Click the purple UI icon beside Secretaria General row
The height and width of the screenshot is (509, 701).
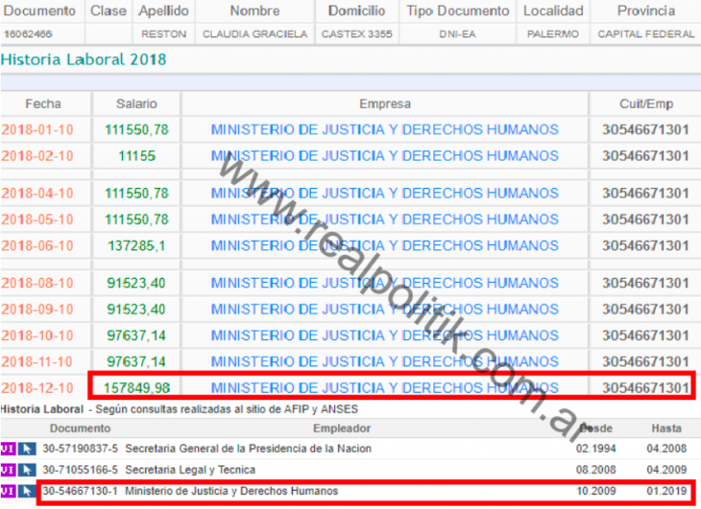click(8, 449)
